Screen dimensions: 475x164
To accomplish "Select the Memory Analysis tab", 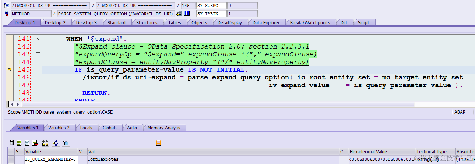I will coord(164,128).
